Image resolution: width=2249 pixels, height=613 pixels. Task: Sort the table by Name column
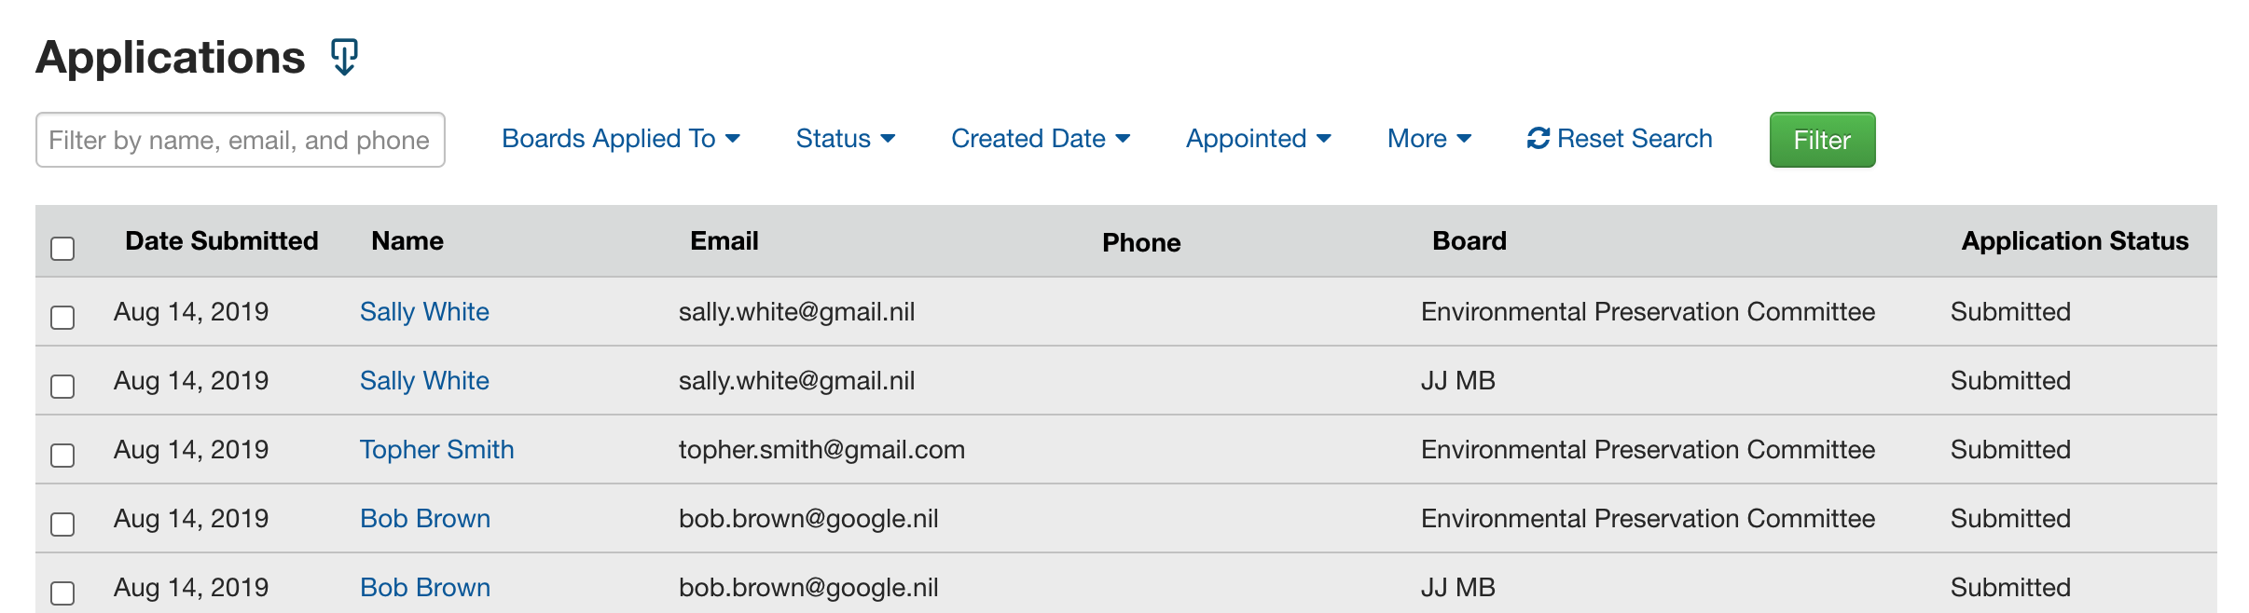tap(408, 240)
